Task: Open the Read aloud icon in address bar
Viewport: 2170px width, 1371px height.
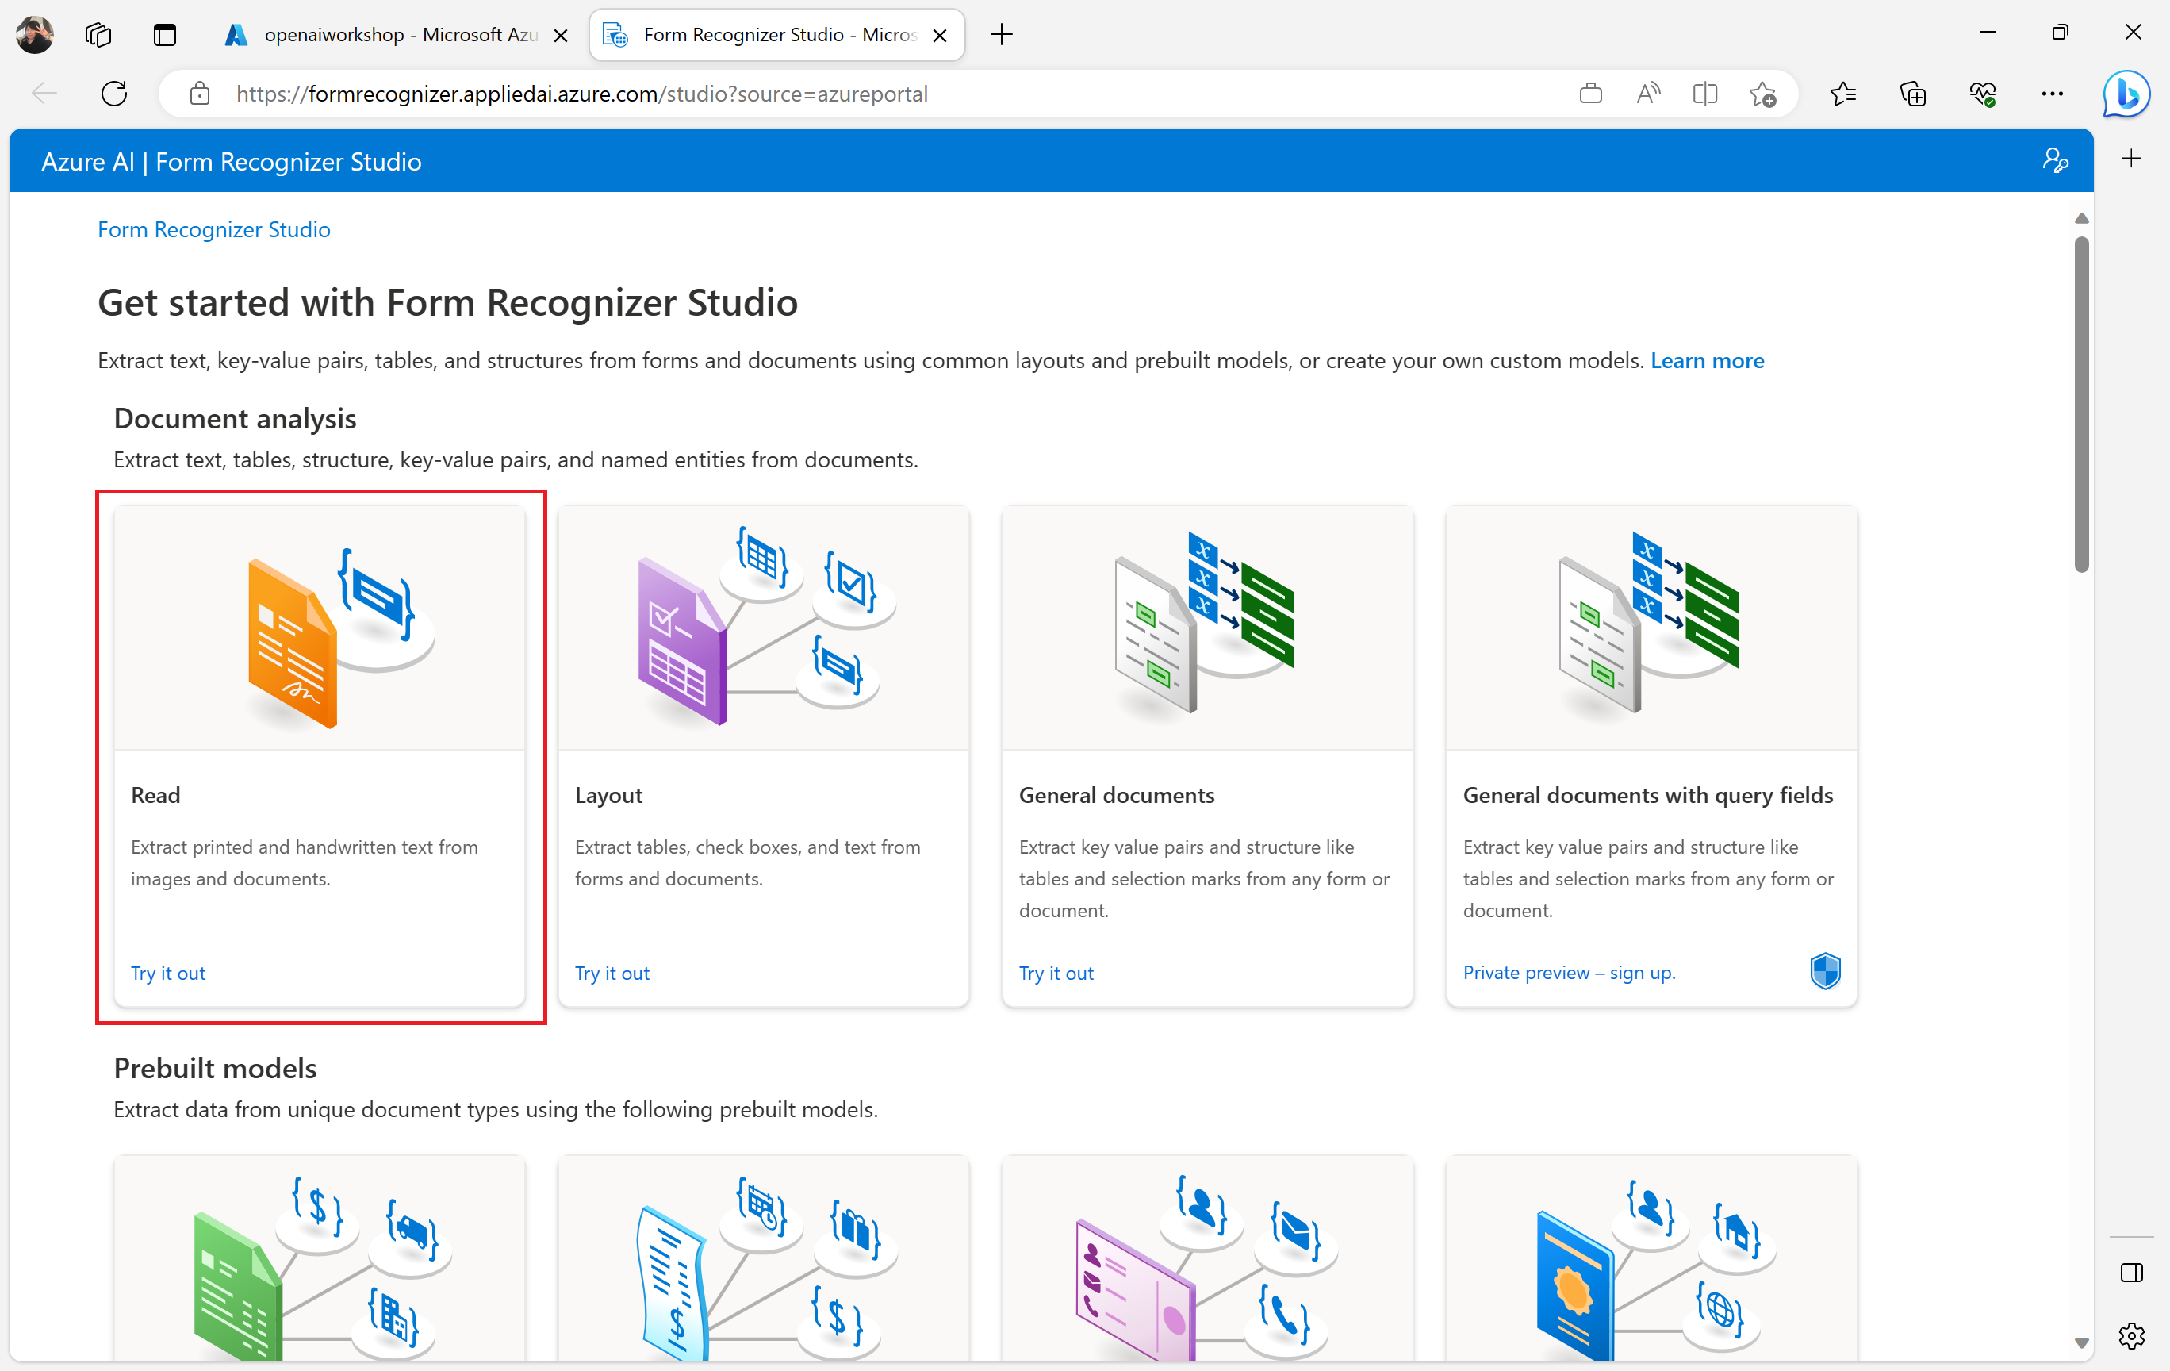Action: pyautogui.click(x=1647, y=94)
